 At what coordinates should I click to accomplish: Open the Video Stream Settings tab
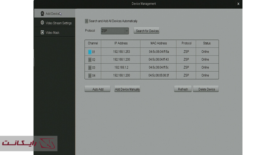click(58, 23)
